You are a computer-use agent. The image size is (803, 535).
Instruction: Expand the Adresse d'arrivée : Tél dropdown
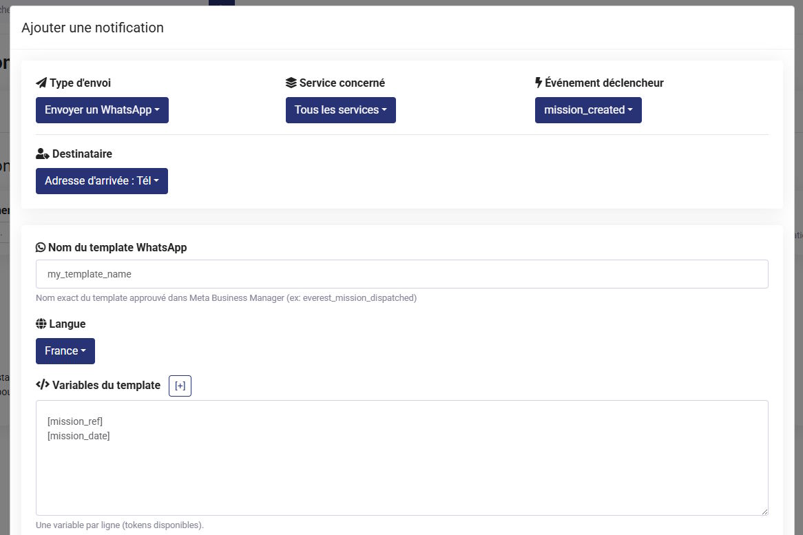pos(102,181)
